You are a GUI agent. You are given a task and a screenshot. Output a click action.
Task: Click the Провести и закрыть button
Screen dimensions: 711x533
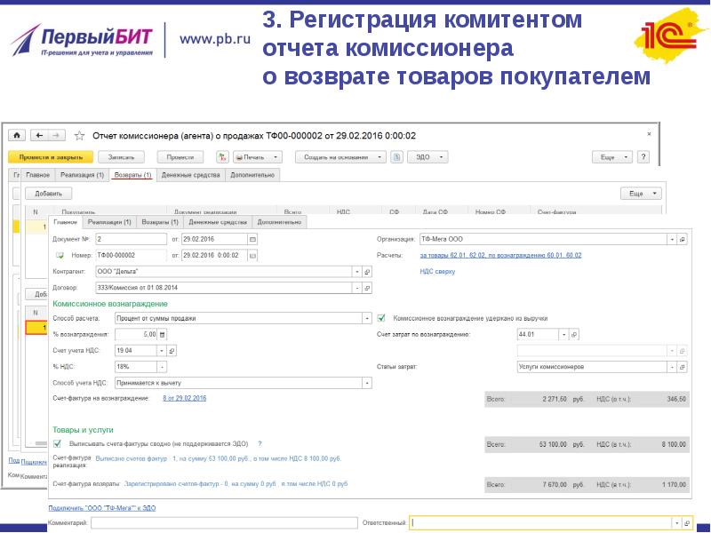(51, 156)
